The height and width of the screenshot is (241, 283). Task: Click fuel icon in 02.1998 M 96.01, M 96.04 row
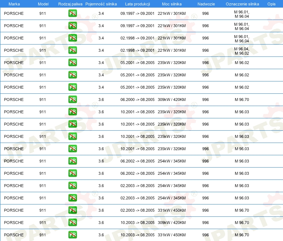point(72,38)
